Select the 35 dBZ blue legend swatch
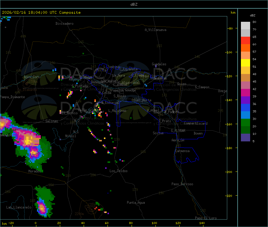Screen dimensions: 268x227 tap(245, 107)
